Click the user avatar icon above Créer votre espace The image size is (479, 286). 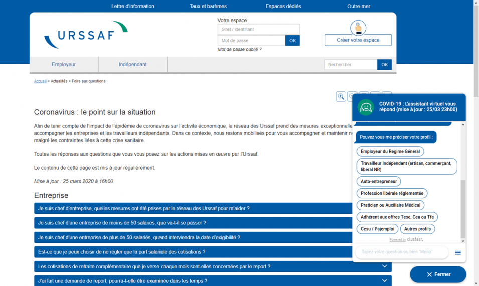pos(358,28)
